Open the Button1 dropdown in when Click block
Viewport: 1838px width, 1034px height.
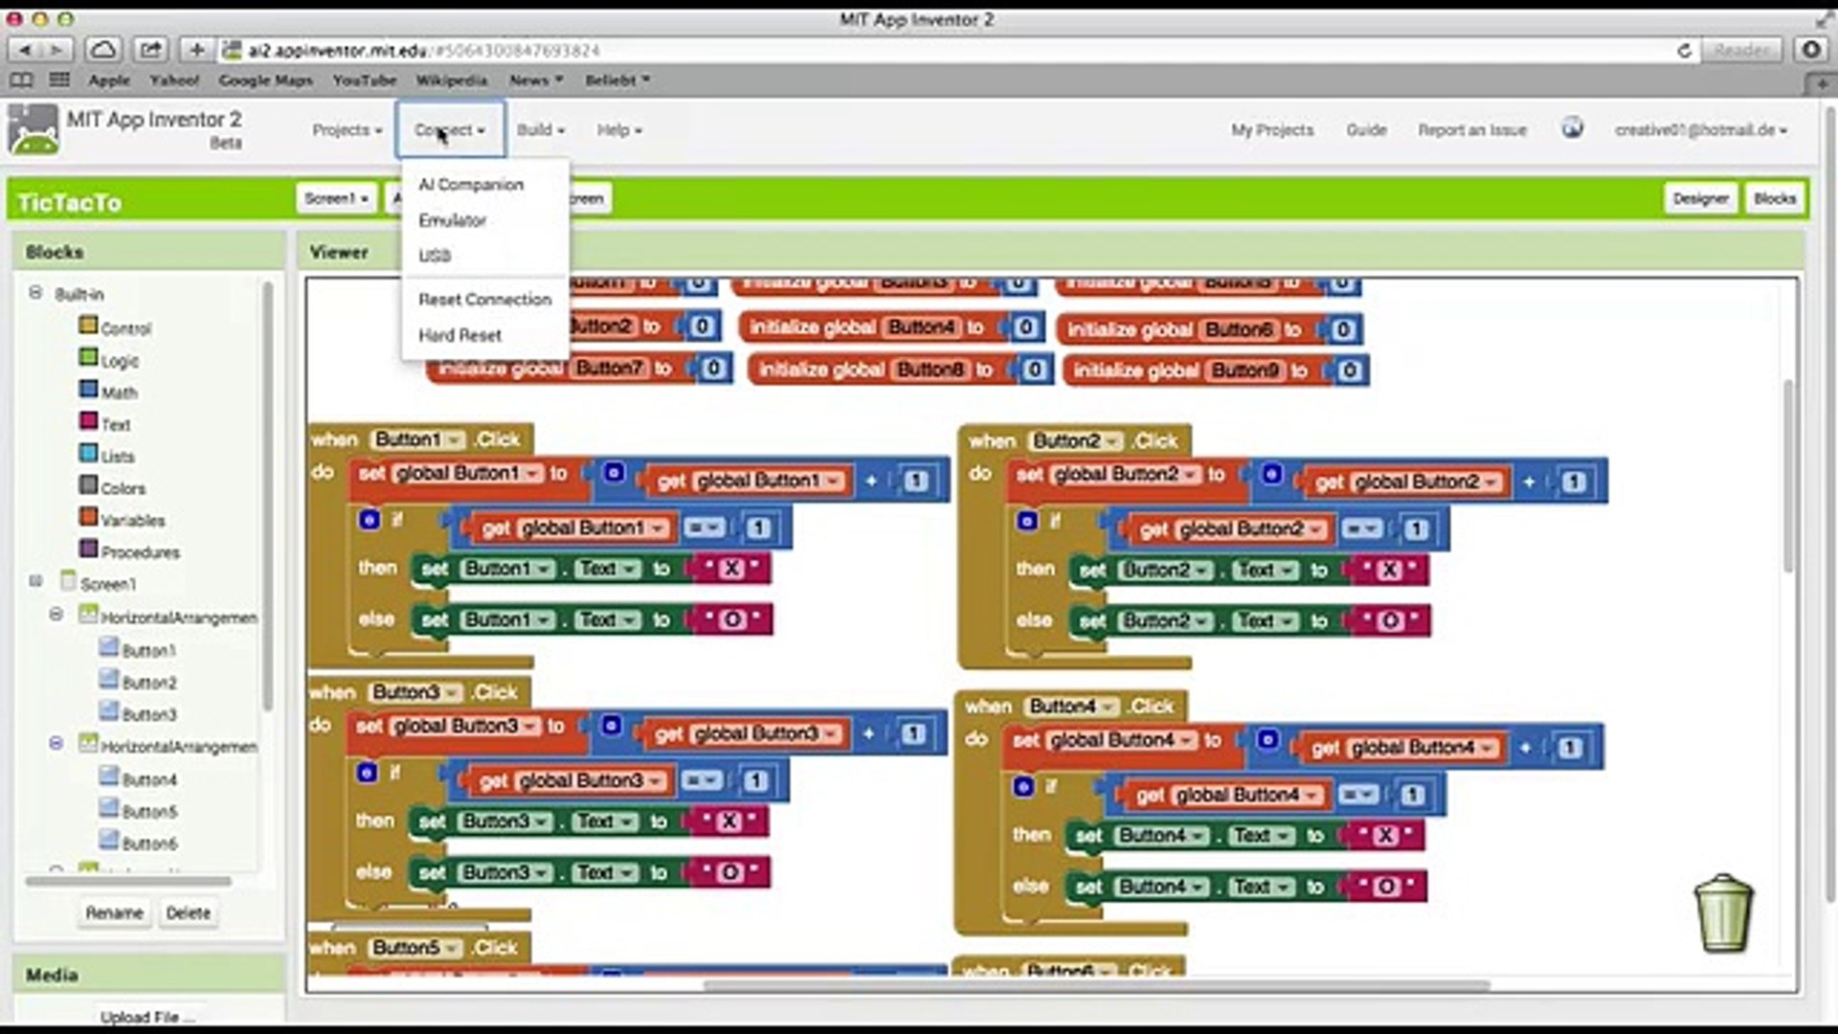455,440
